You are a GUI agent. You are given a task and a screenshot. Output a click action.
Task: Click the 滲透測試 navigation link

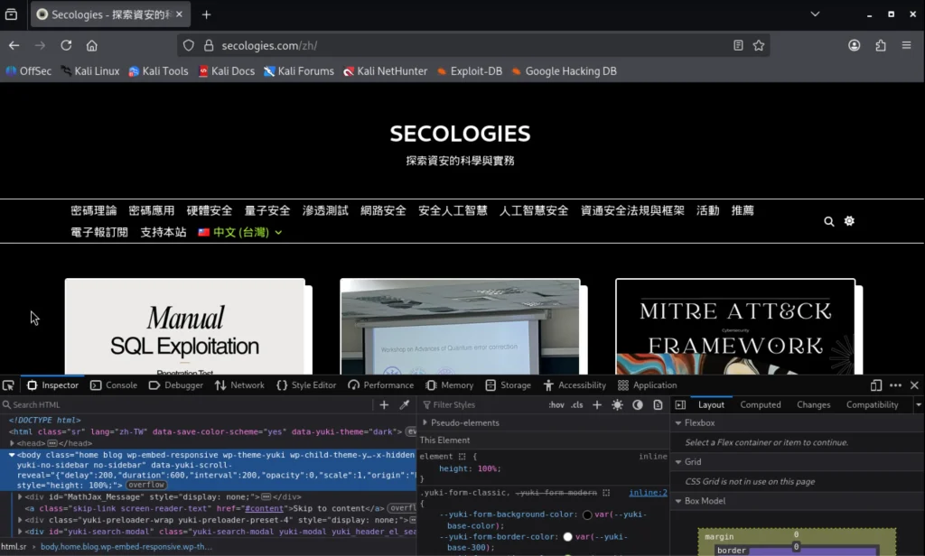[x=325, y=210]
